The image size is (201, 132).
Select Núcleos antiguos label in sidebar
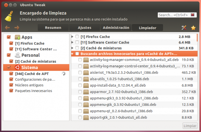[29, 85]
